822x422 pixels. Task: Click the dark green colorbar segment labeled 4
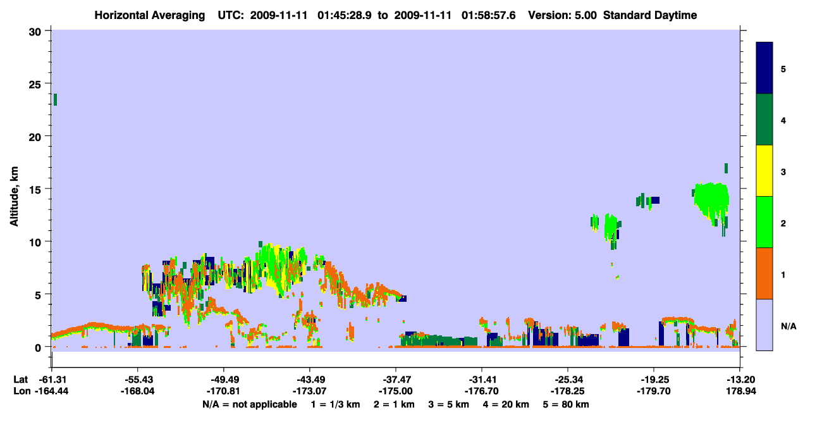(764, 120)
